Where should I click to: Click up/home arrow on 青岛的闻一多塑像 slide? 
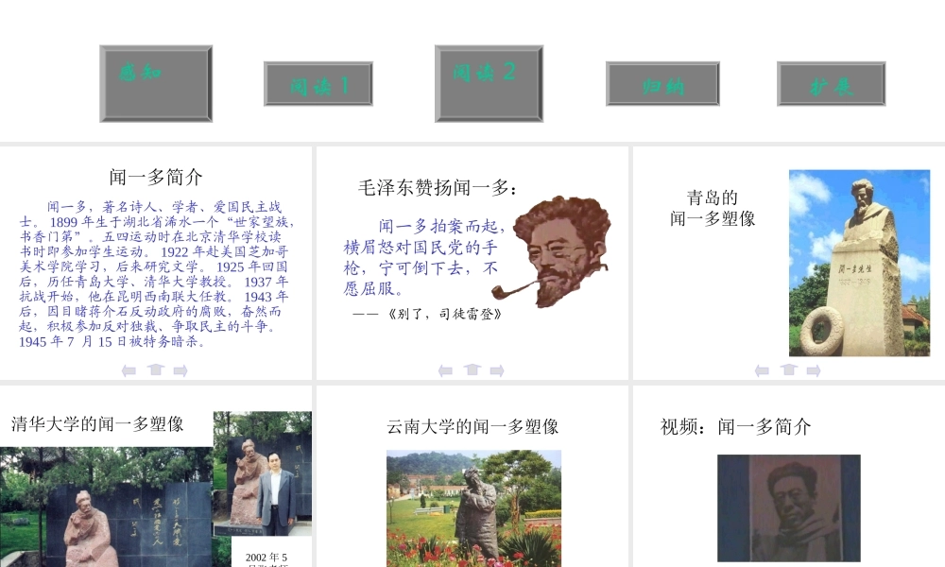click(788, 369)
